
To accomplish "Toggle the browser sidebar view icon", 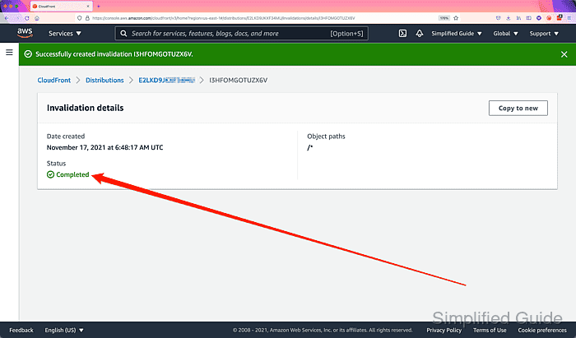I will [528, 18].
